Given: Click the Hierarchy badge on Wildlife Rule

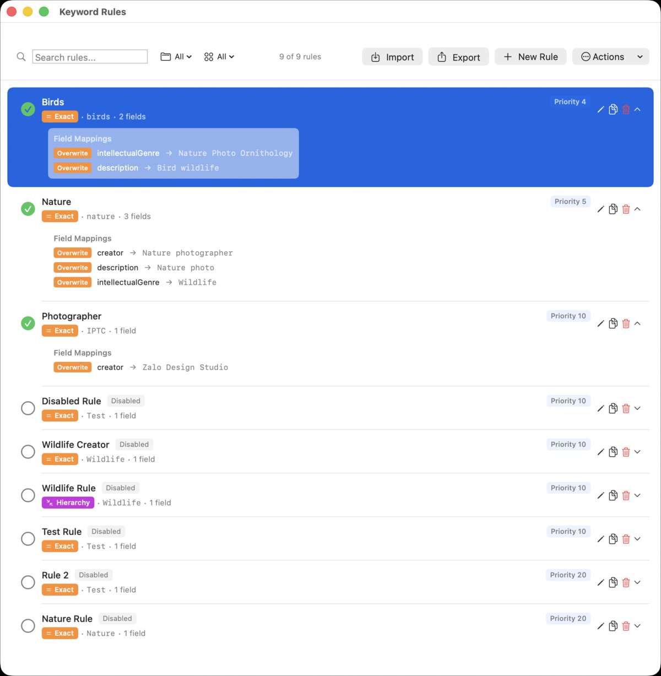Looking at the screenshot, I should tap(68, 502).
